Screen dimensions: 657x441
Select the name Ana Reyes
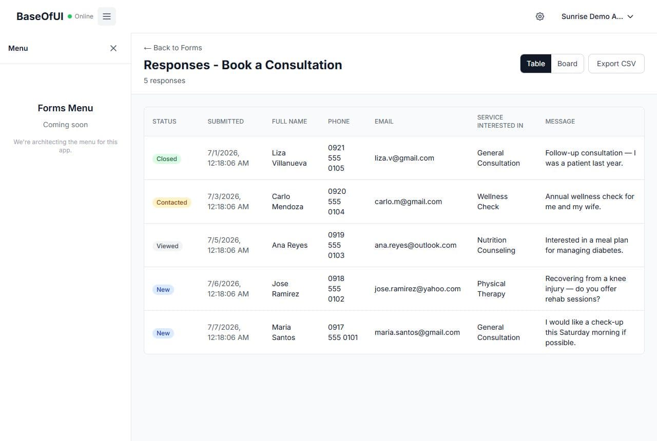tap(290, 245)
